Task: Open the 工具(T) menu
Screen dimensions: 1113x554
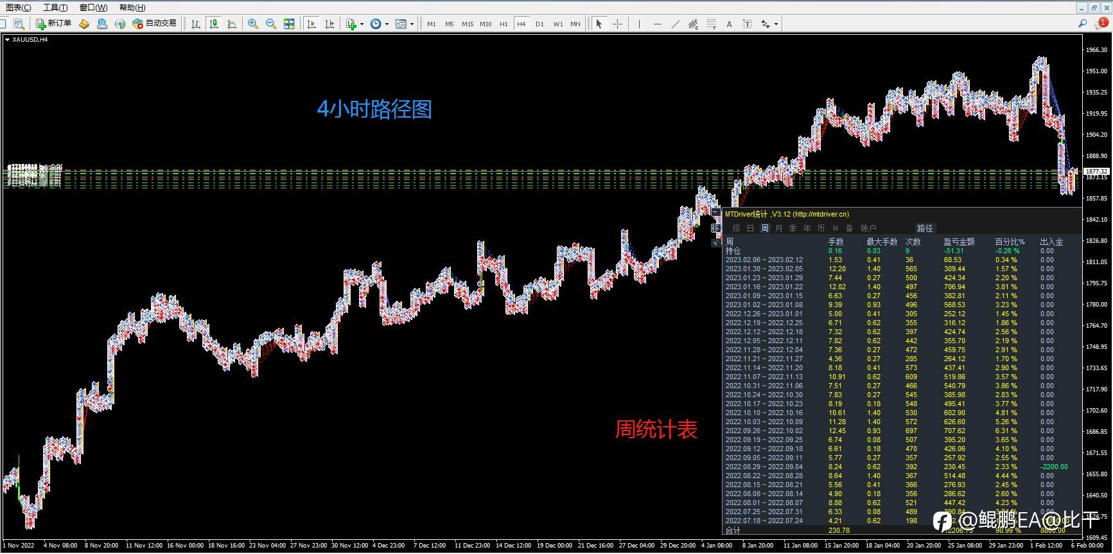Action: pos(55,8)
